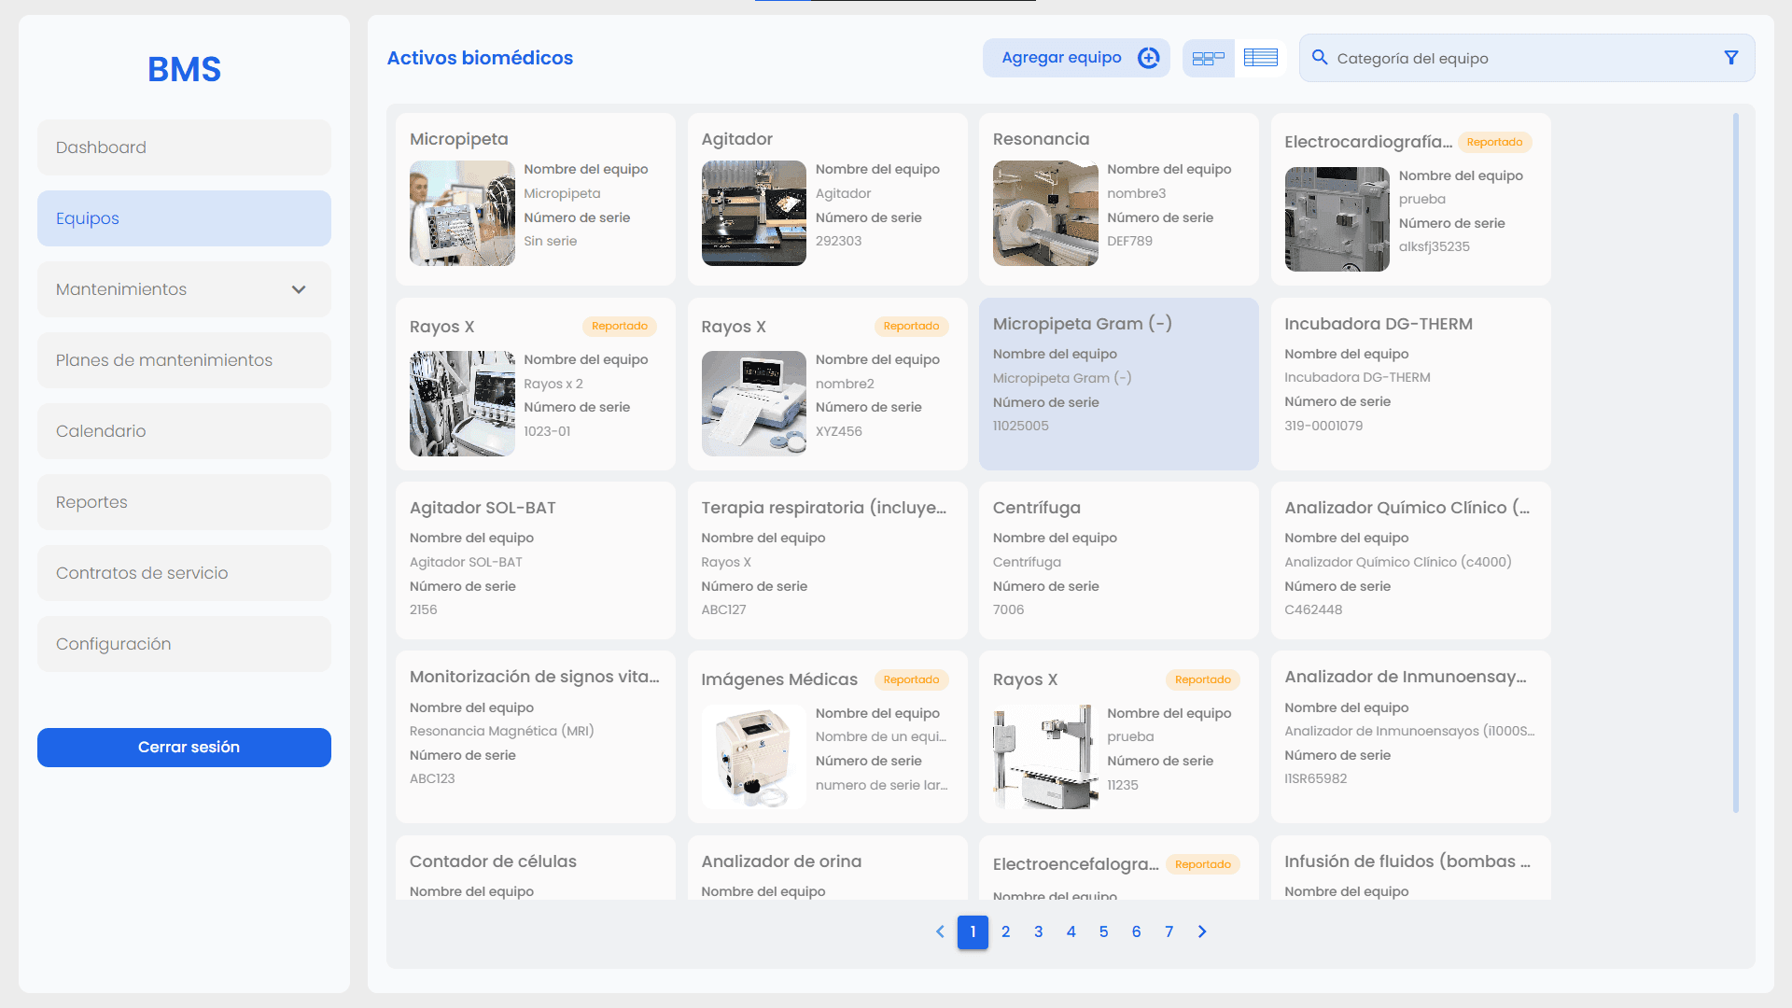1792x1008 pixels.
Task: Open Contratos de servicio
Action: click(x=184, y=573)
